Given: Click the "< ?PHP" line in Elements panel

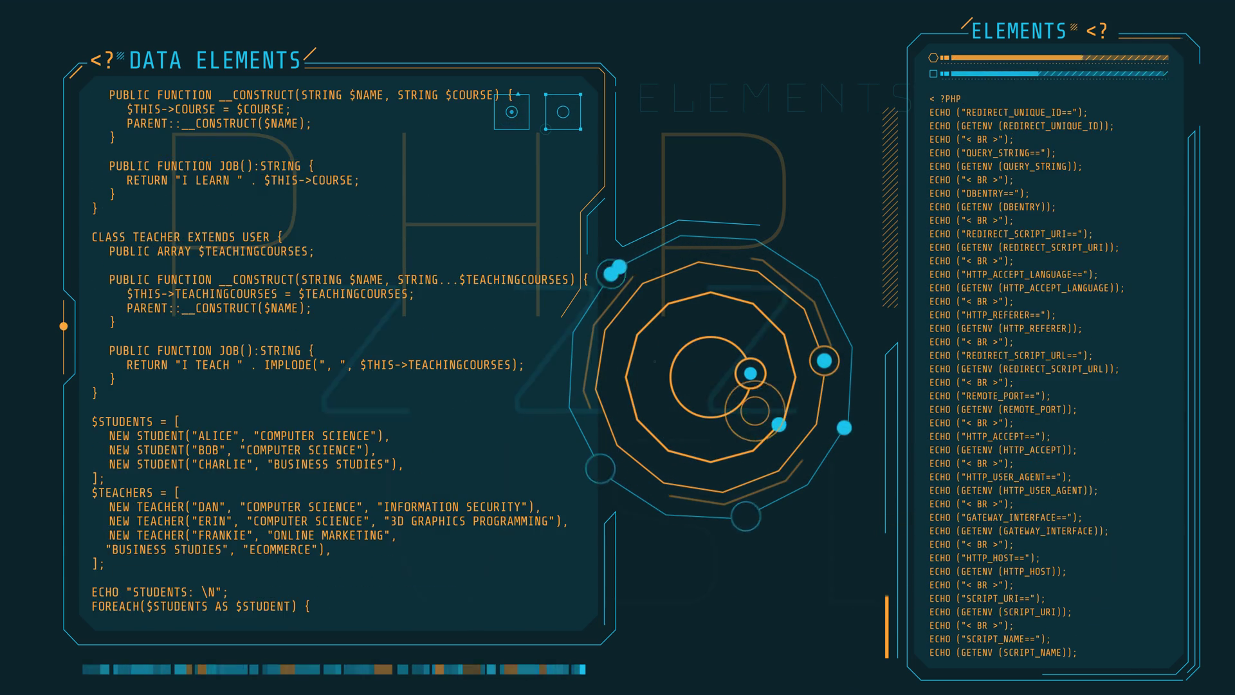Looking at the screenshot, I should [x=944, y=99].
